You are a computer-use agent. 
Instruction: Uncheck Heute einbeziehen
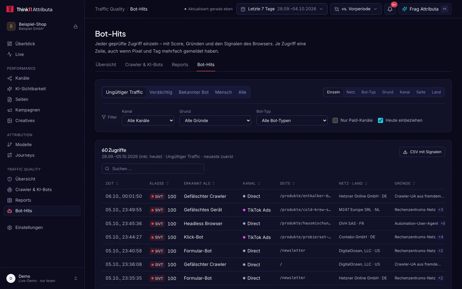click(x=381, y=120)
